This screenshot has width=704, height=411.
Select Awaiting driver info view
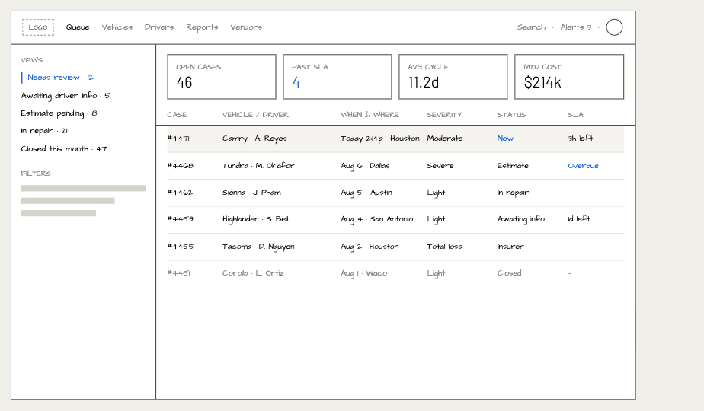click(x=65, y=96)
